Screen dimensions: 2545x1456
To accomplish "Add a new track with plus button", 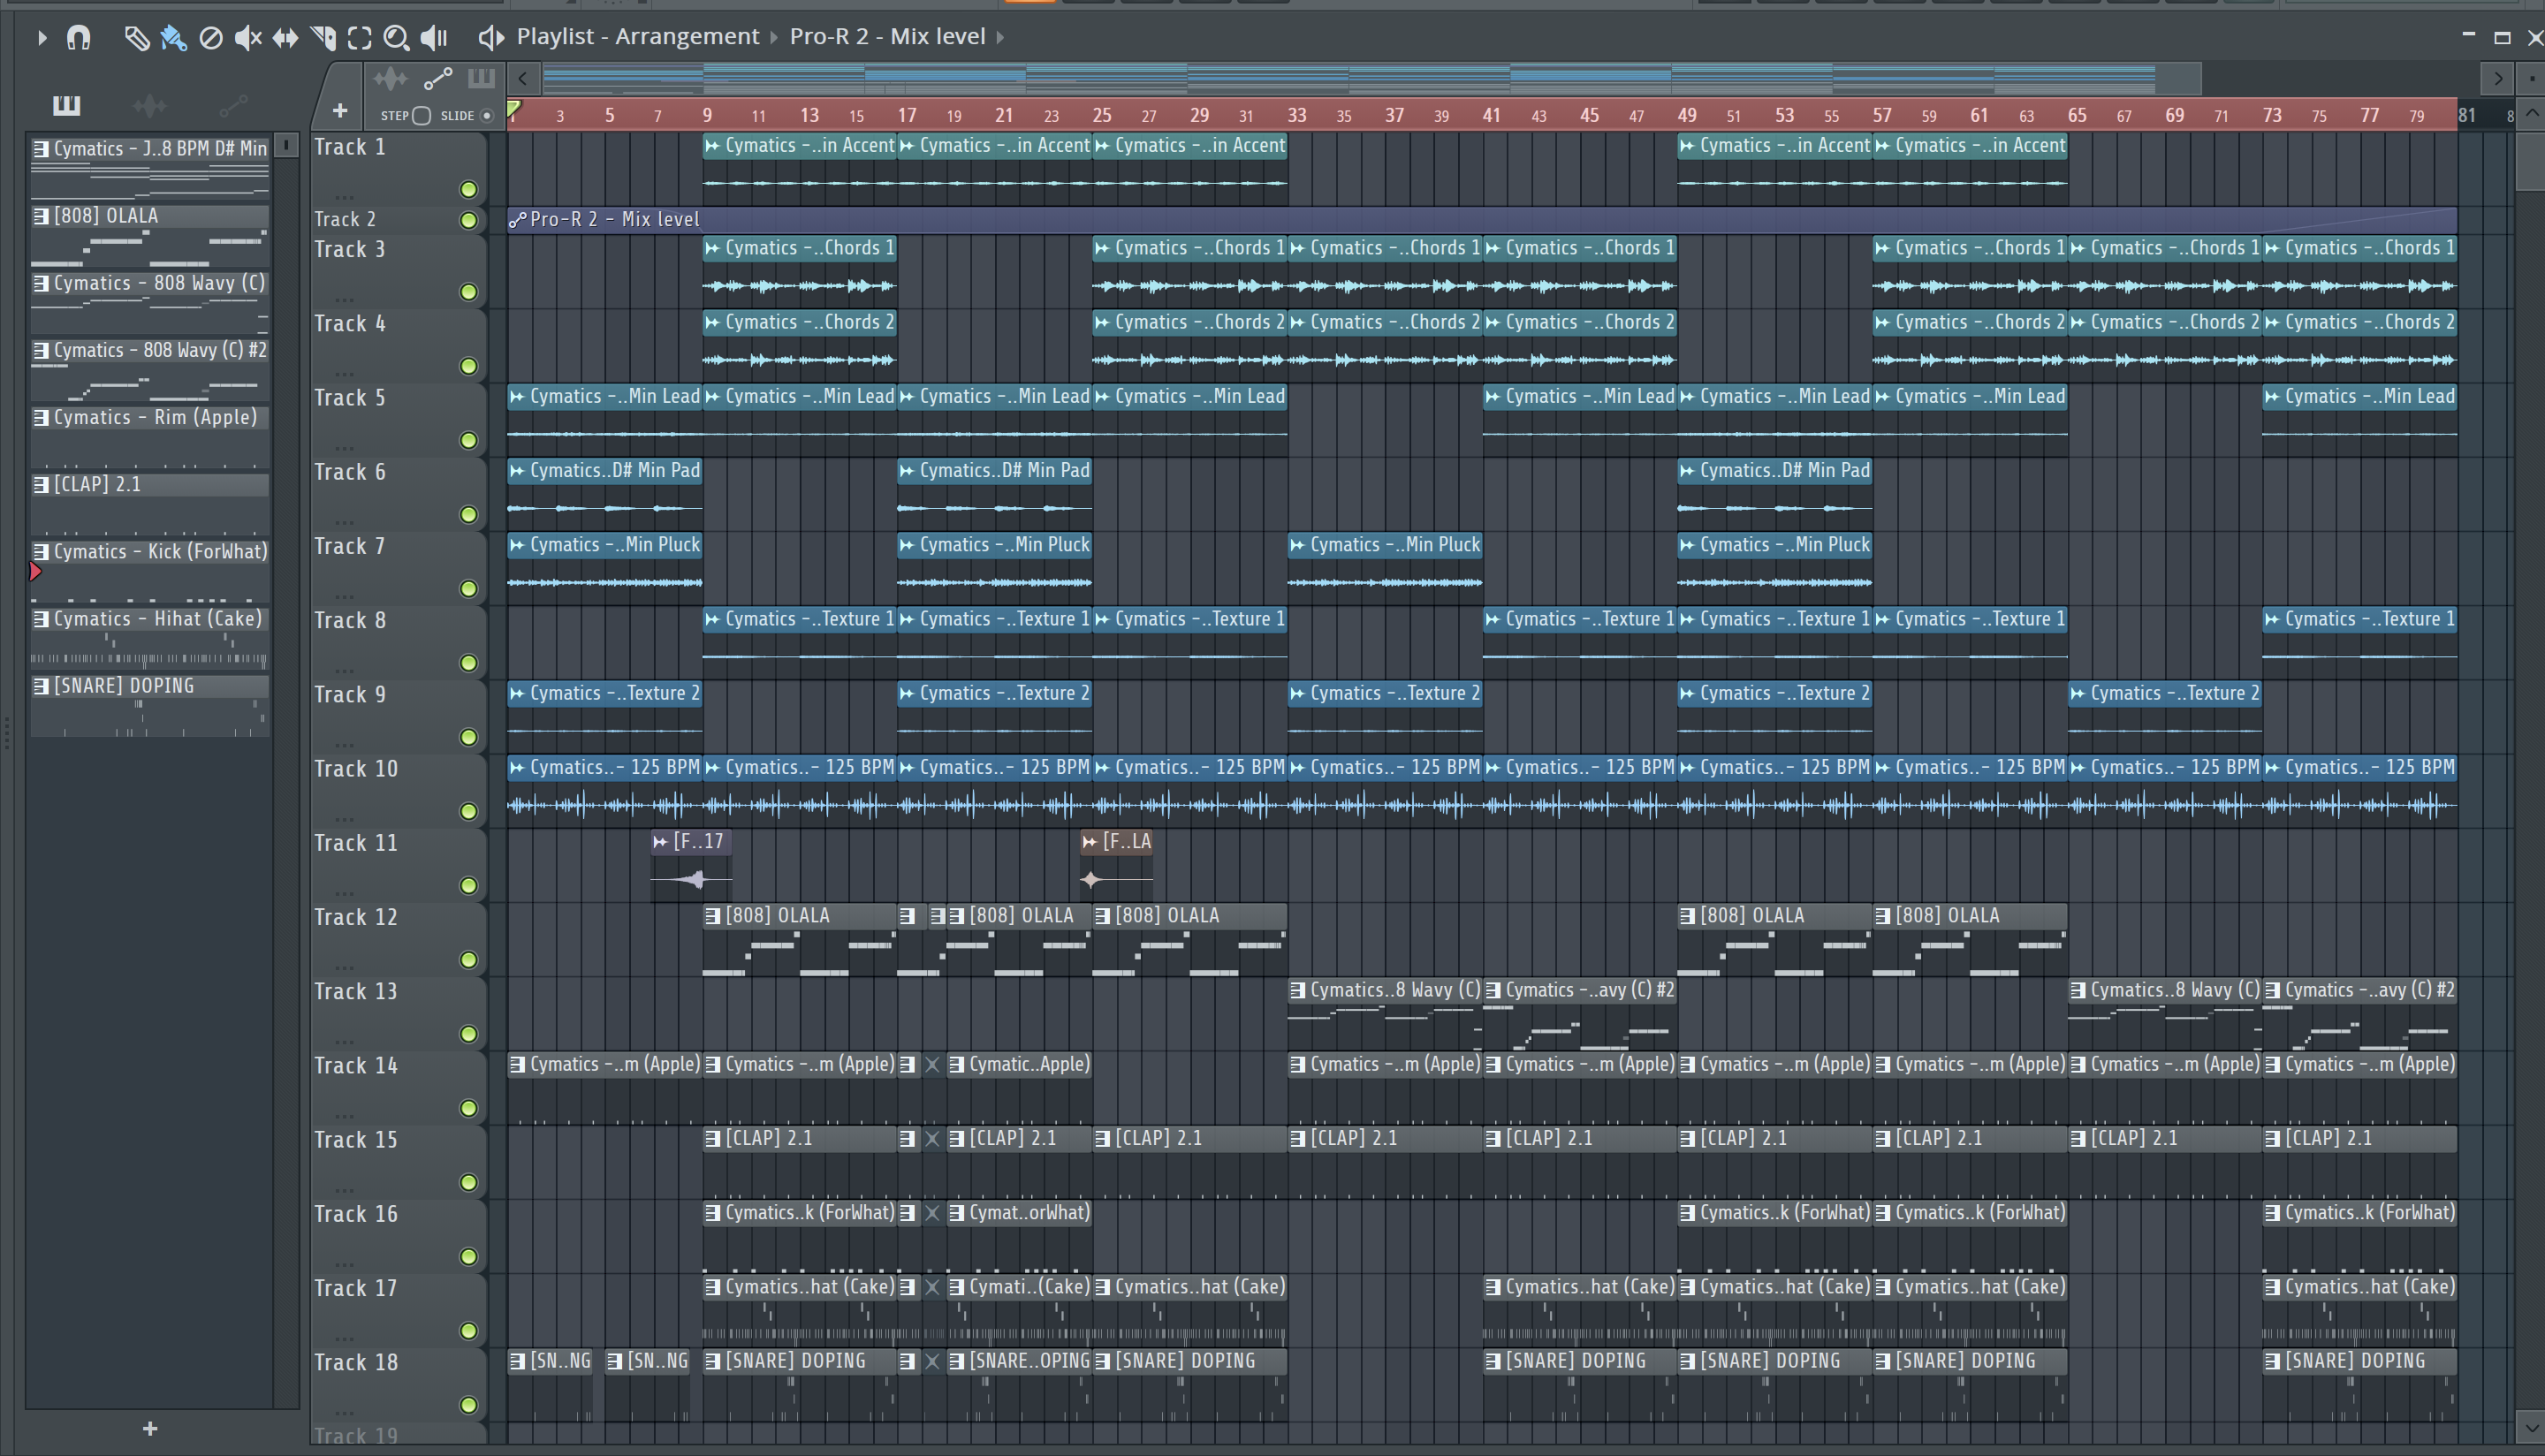I will pos(340,111).
